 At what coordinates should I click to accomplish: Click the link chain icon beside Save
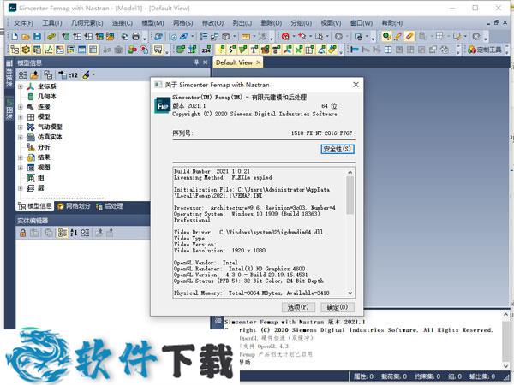point(51,36)
